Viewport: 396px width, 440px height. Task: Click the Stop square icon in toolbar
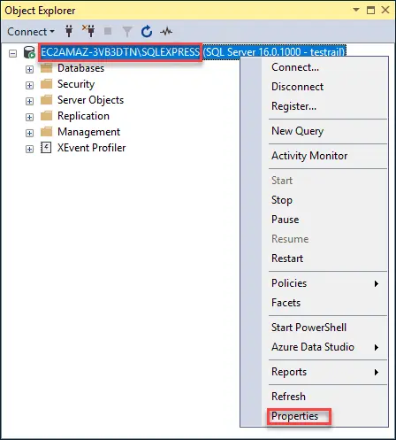pos(108,31)
